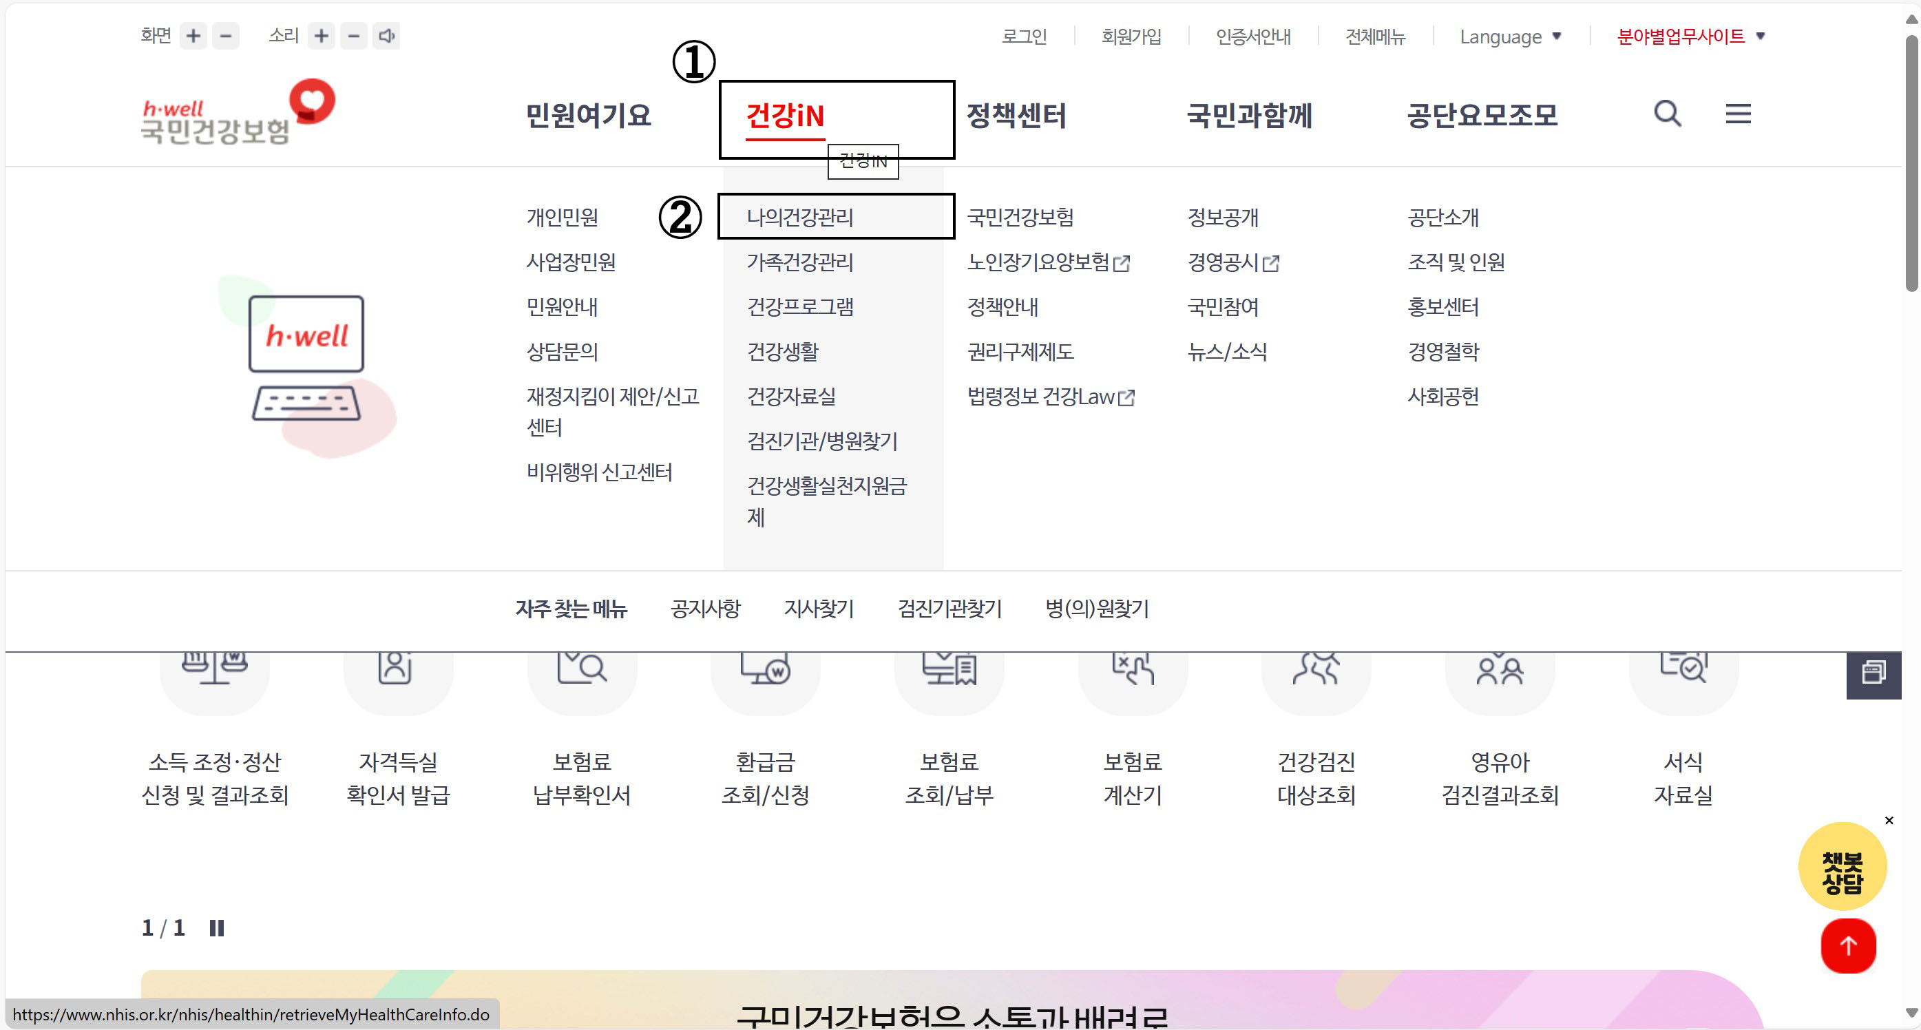Click the 공지사항 quick link
The width and height of the screenshot is (1921, 1030).
tap(706, 609)
